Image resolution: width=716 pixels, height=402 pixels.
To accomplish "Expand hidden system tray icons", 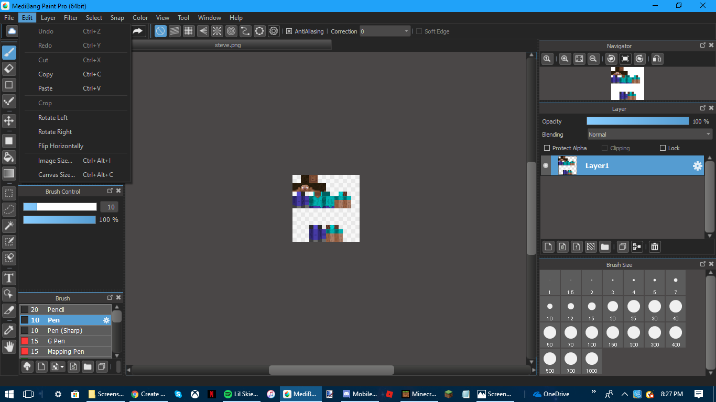I will [x=624, y=394].
